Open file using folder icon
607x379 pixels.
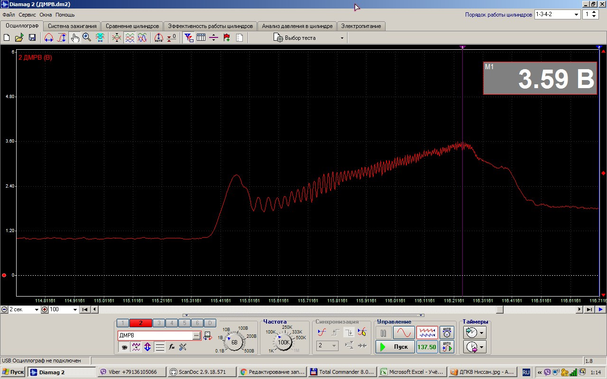click(19, 37)
